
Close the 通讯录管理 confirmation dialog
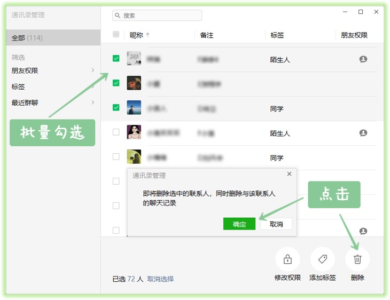[289, 173]
